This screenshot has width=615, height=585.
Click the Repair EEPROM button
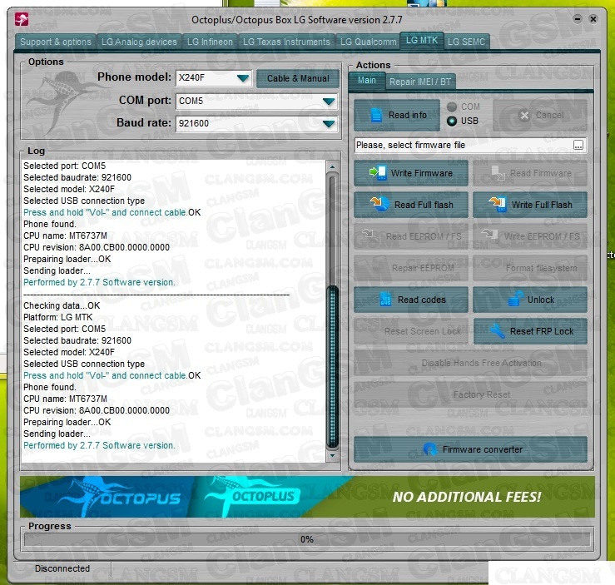coord(410,268)
